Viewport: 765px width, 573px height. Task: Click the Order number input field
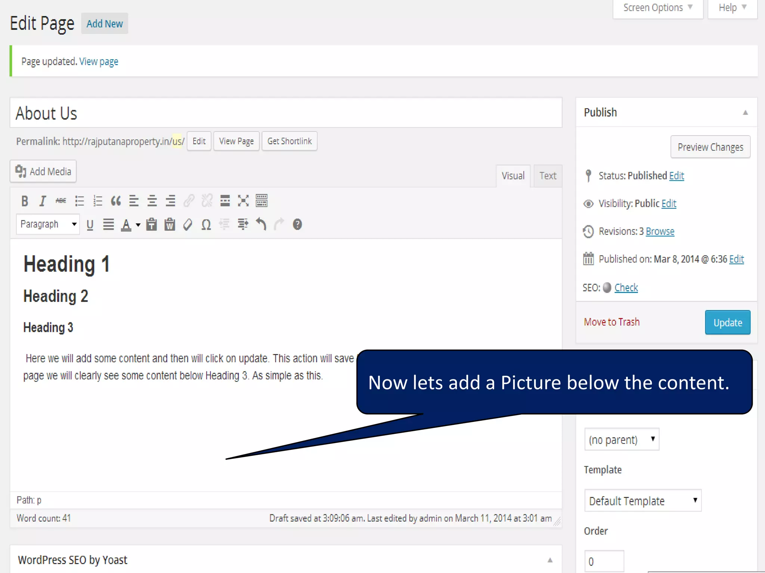pos(604,561)
